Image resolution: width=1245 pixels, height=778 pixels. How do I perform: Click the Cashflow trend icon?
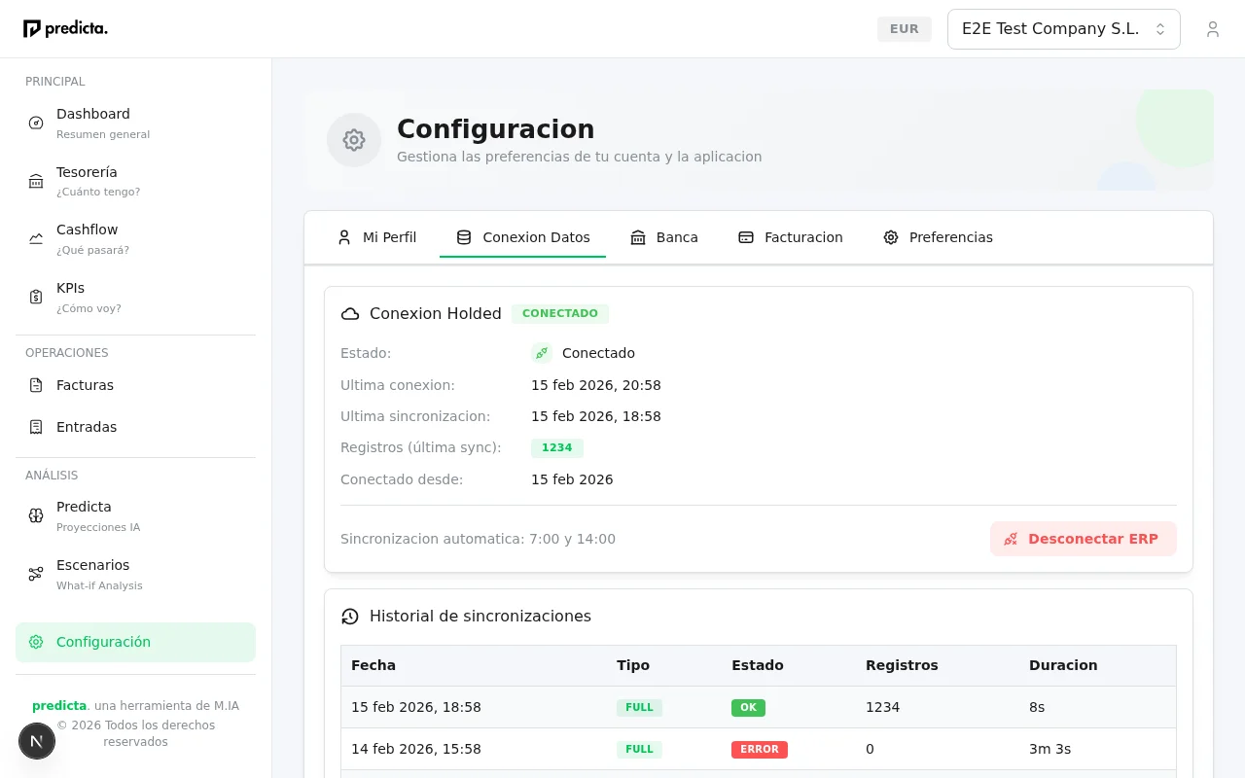36,238
